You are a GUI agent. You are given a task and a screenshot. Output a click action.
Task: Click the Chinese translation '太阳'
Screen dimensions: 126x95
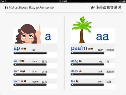coord(44,72)
